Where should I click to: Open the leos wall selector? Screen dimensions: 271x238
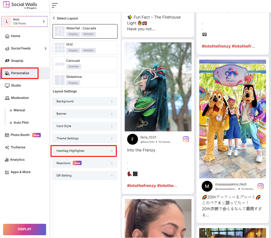tap(24, 21)
